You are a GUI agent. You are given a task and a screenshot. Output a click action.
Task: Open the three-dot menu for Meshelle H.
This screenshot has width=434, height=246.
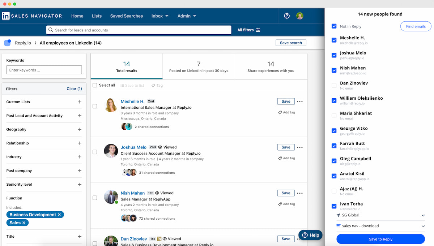click(300, 102)
